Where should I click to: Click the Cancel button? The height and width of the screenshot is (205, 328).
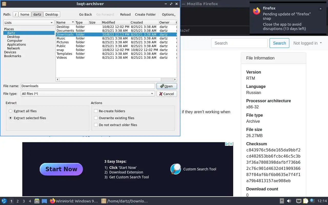167,94
